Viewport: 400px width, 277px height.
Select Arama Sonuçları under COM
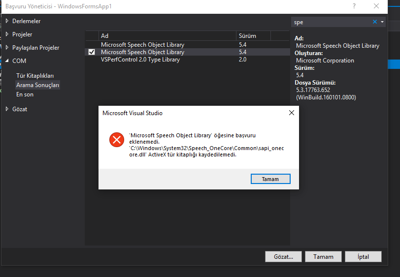tap(37, 85)
